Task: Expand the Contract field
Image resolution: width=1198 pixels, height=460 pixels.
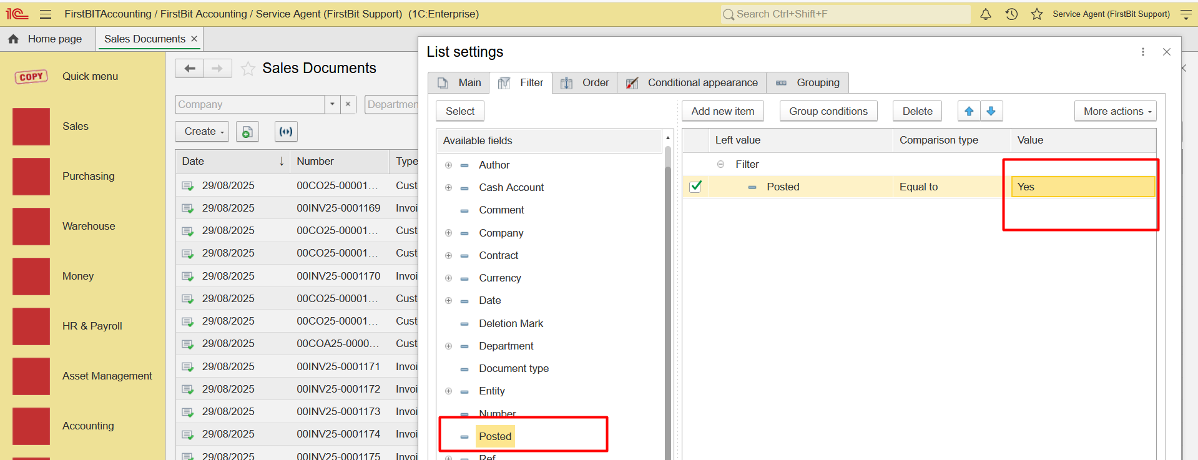Action: pos(448,255)
